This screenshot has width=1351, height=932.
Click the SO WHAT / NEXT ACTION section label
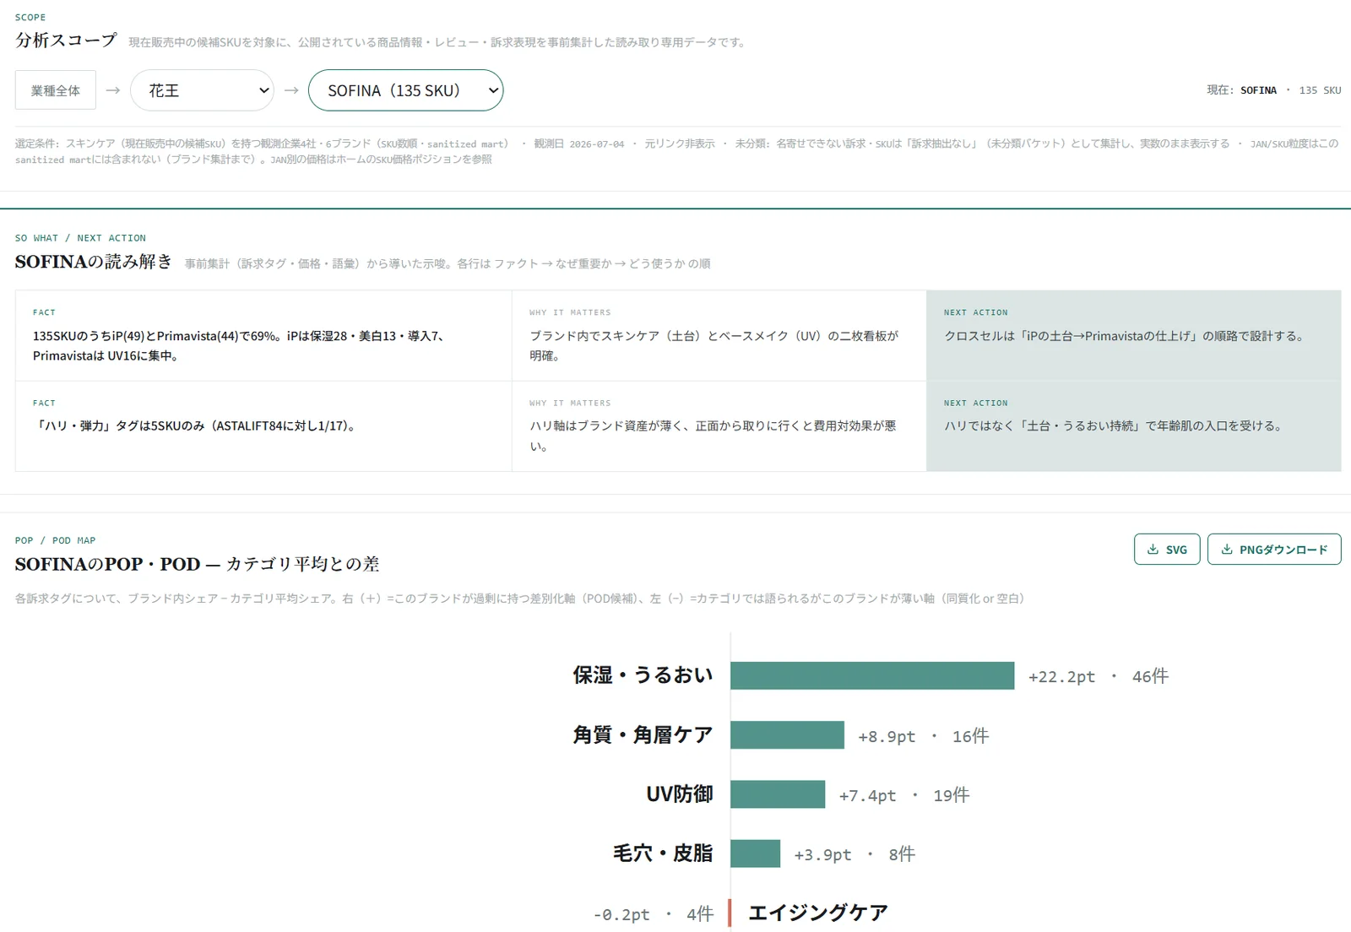pos(80,238)
